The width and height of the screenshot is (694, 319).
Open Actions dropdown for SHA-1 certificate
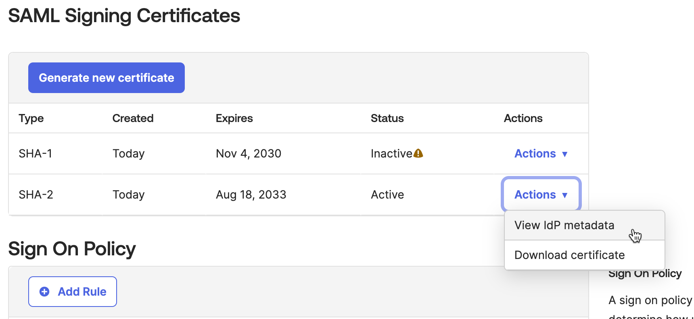coord(541,153)
